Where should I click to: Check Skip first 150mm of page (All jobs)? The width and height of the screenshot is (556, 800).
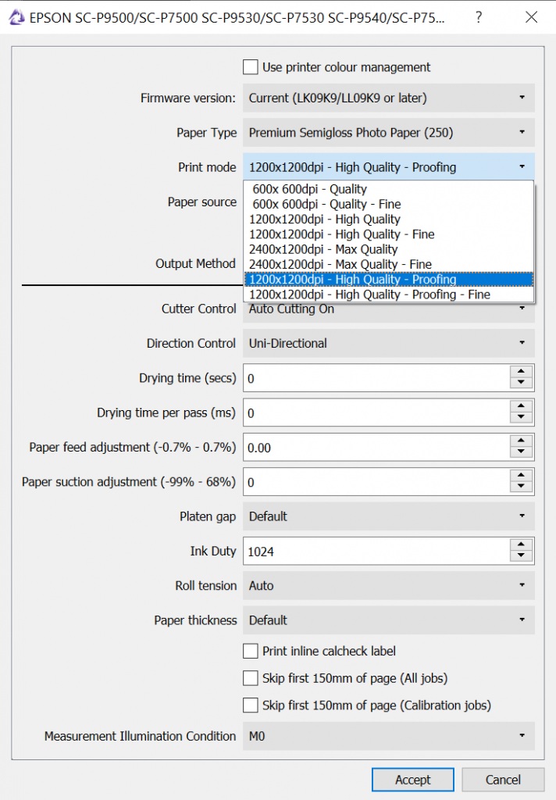251,678
